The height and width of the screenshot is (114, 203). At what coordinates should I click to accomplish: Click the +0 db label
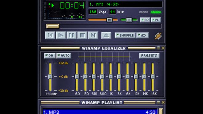tap(63, 77)
